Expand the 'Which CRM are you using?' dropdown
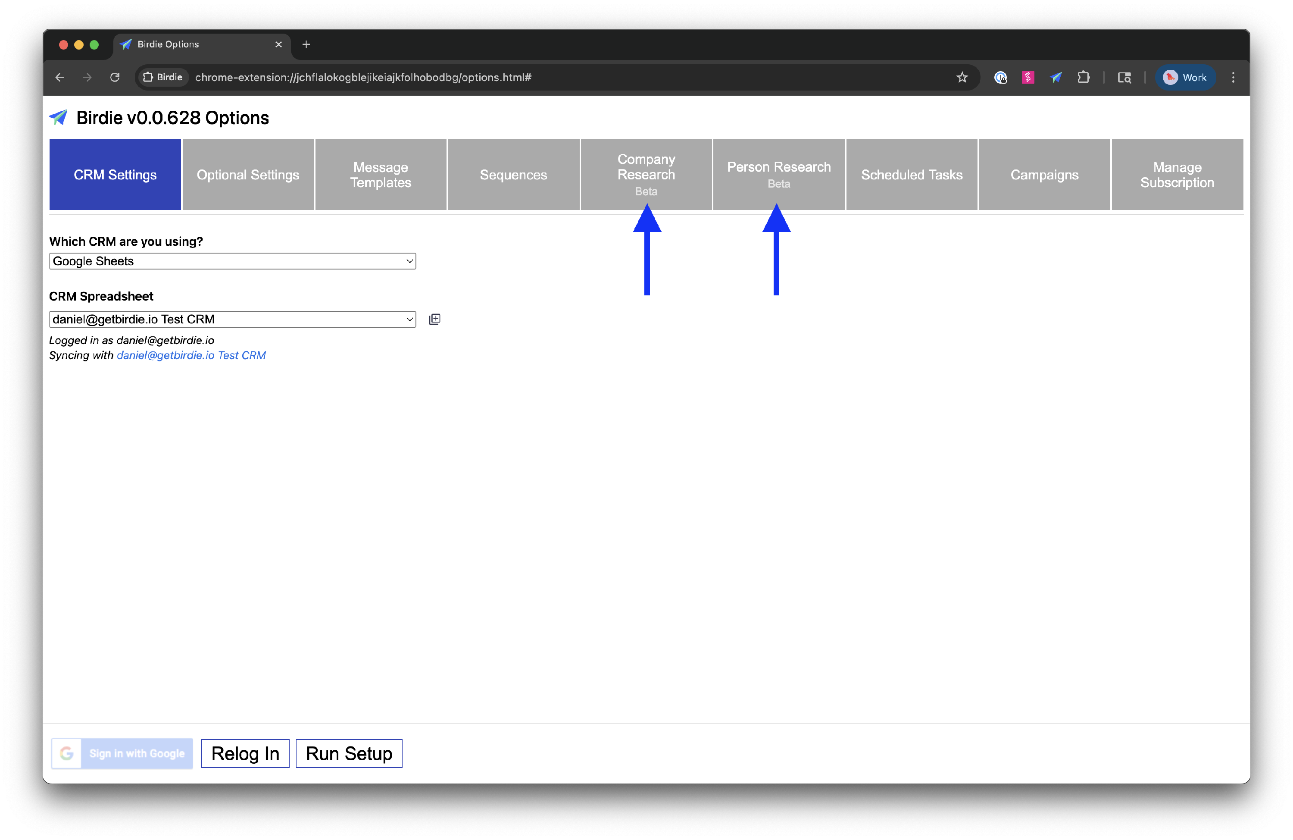The image size is (1293, 840). click(232, 261)
